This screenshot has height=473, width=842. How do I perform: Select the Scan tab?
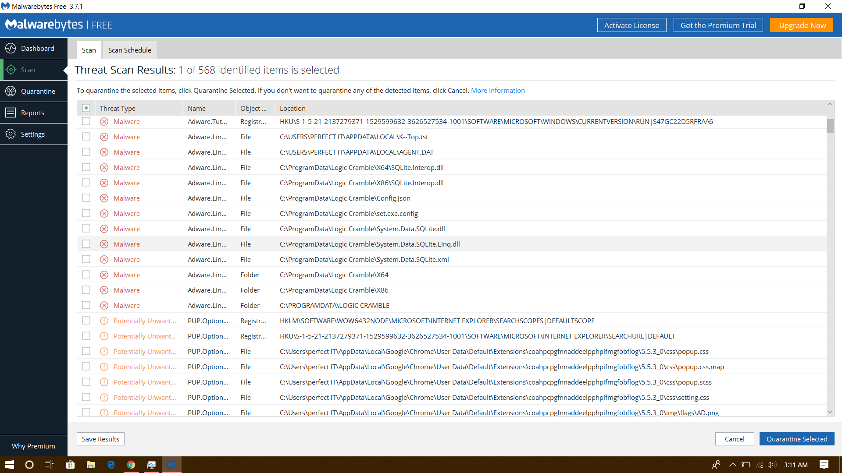click(x=89, y=50)
